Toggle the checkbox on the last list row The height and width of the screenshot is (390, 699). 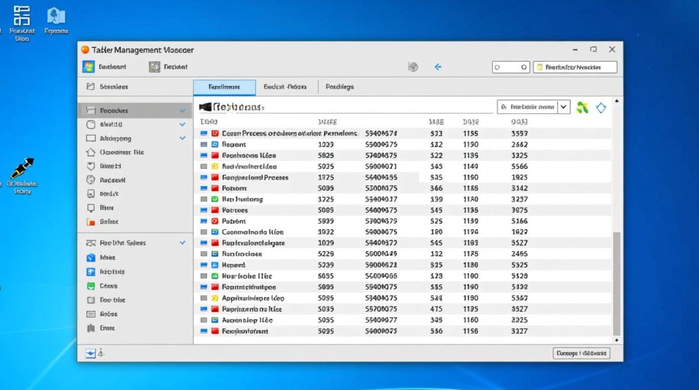[204, 331]
